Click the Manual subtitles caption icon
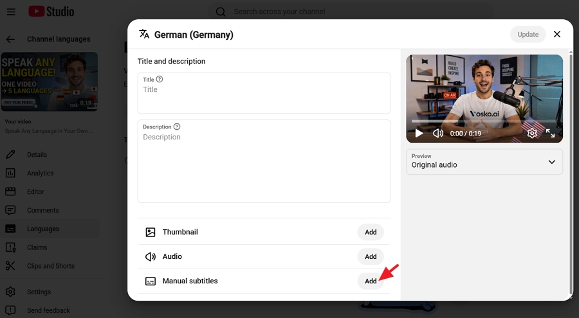 coord(151,281)
